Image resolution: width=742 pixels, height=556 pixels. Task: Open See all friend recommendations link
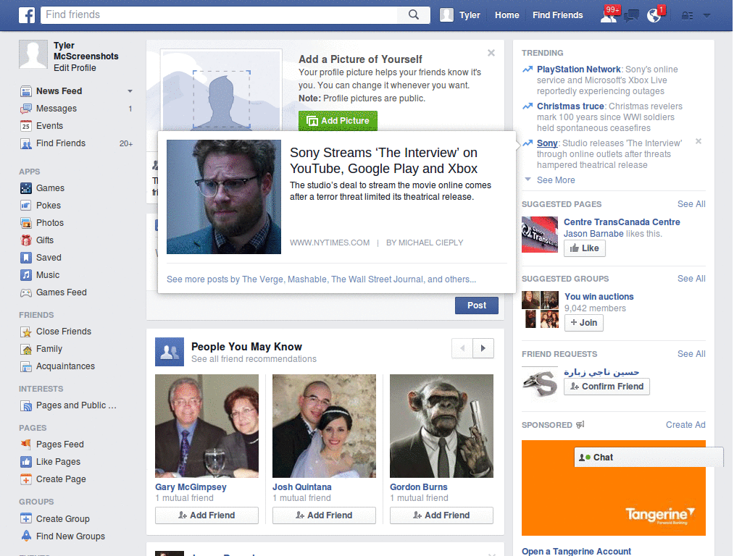point(254,359)
